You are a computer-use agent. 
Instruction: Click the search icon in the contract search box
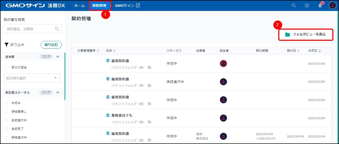(57, 29)
